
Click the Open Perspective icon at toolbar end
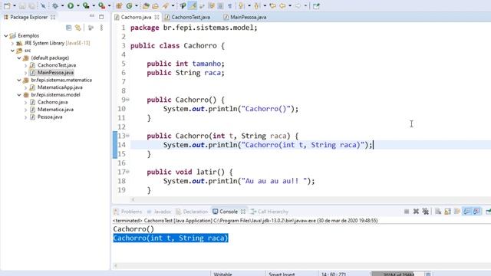coord(316,5)
